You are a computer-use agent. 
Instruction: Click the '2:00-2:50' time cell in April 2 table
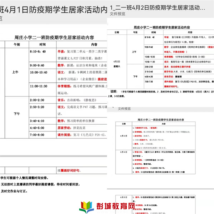coord(149,67)
